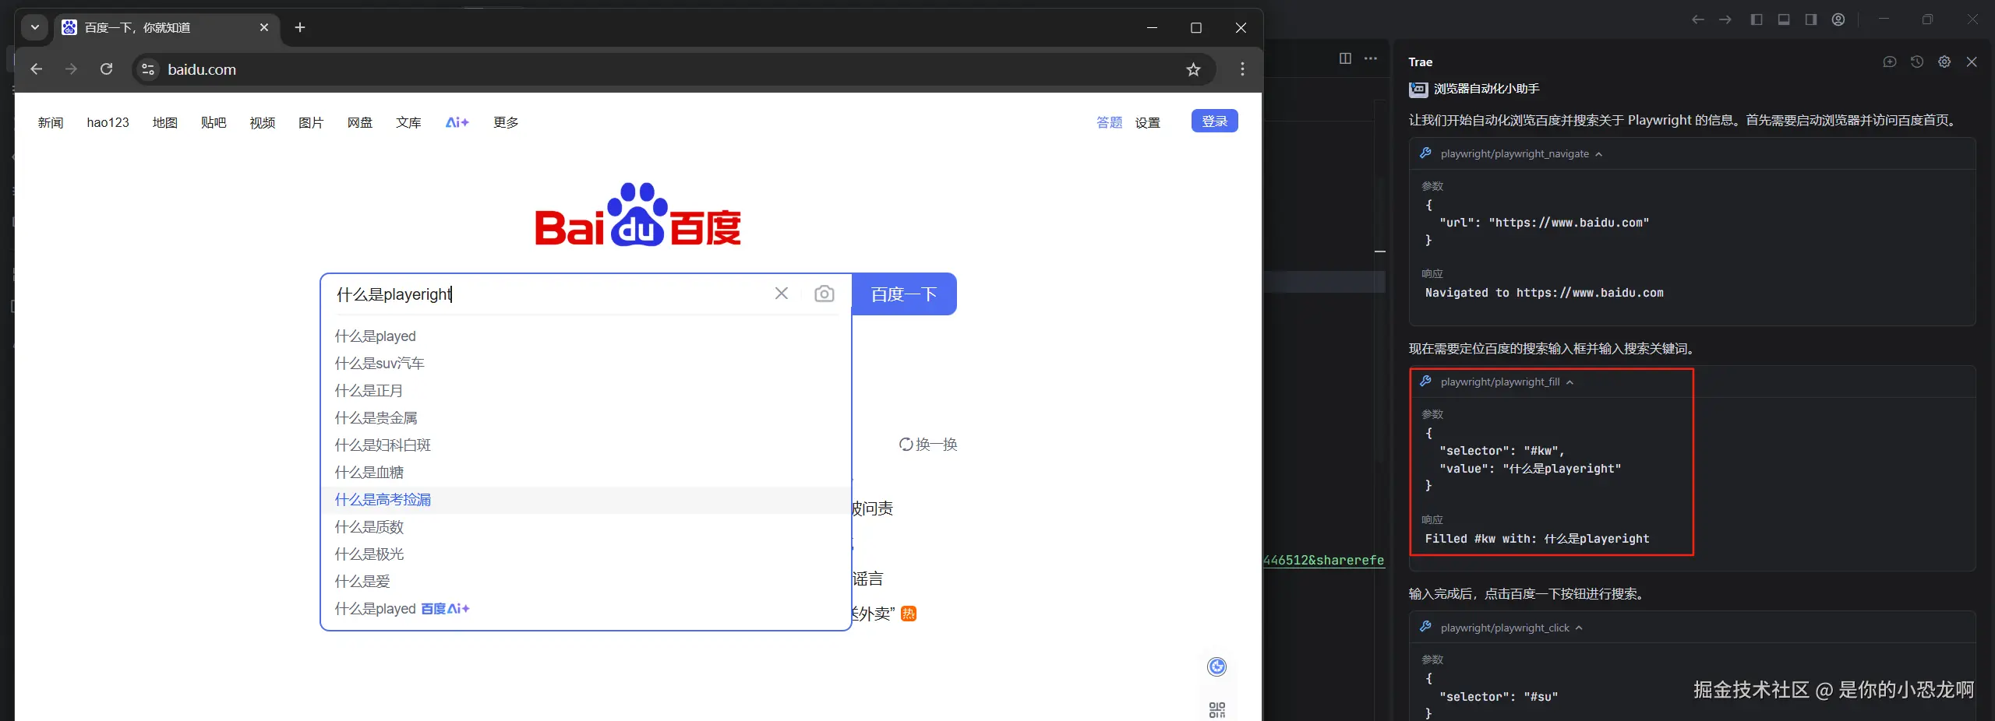Open image search via camera icon
The width and height of the screenshot is (1995, 721).
pos(824,294)
